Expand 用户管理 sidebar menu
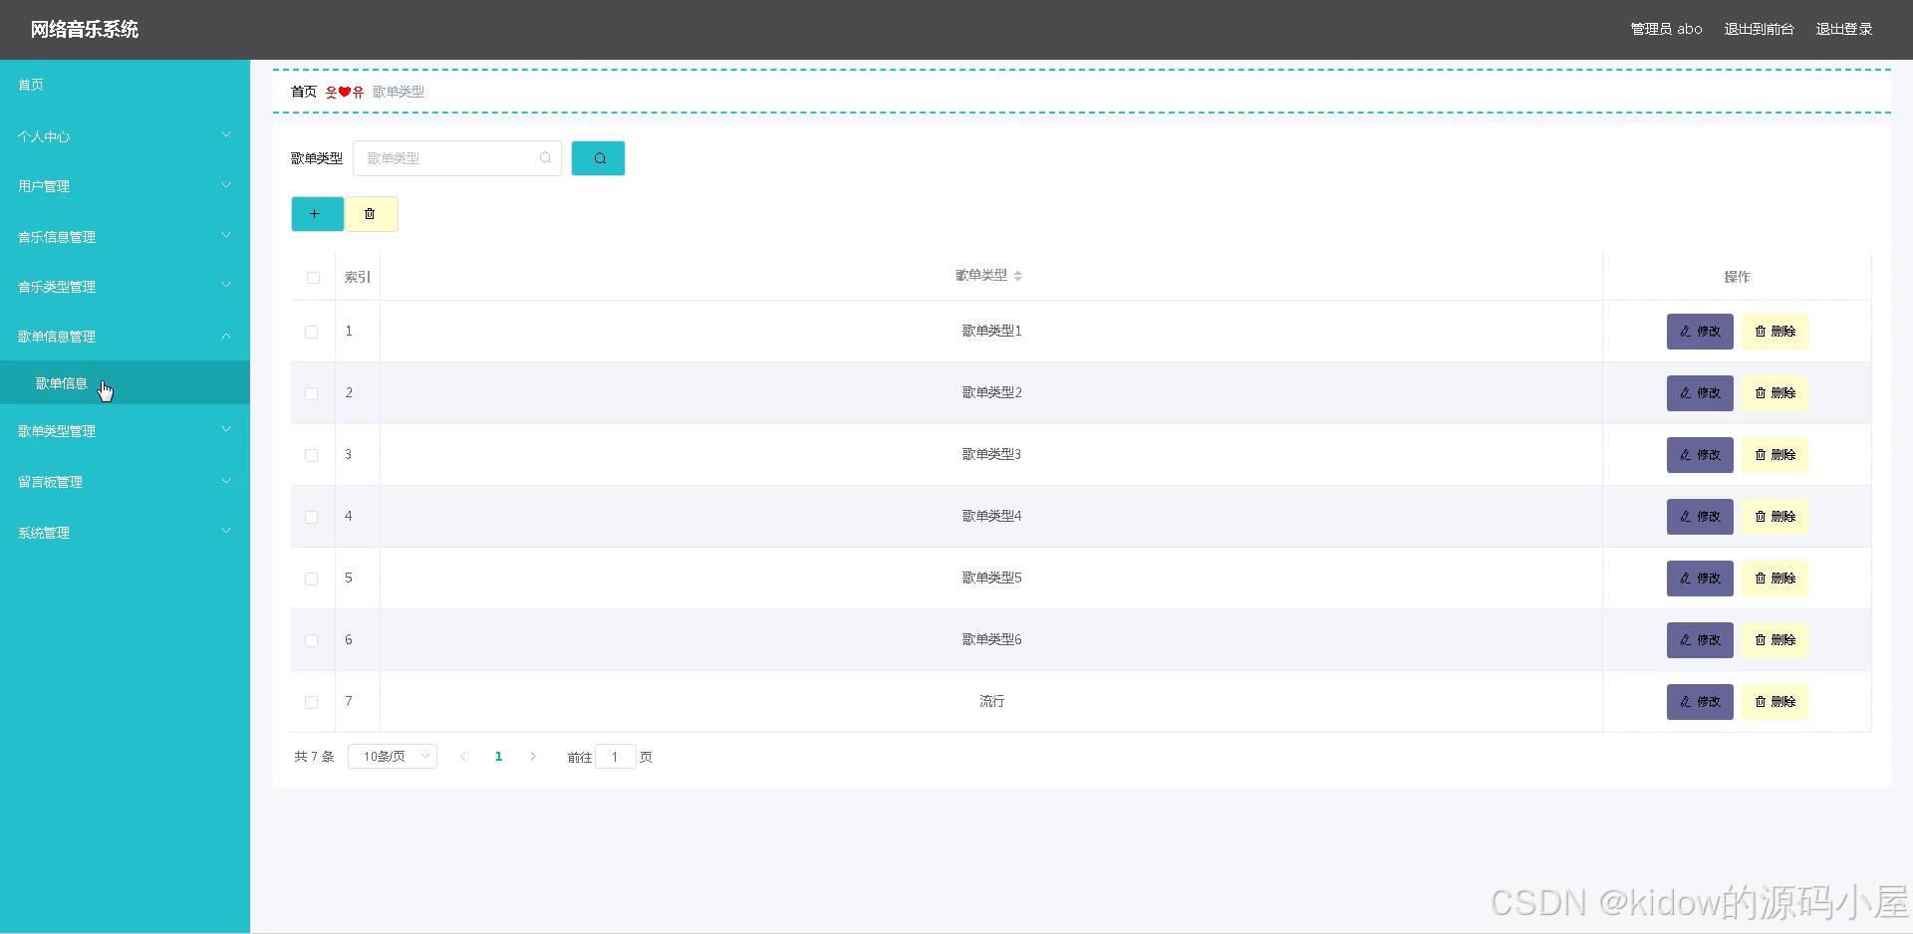 [x=125, y=186]
